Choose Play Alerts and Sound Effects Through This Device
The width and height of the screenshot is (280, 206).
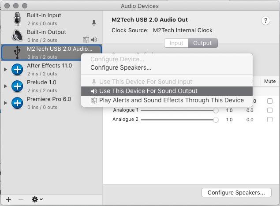[x=167, y=101]
